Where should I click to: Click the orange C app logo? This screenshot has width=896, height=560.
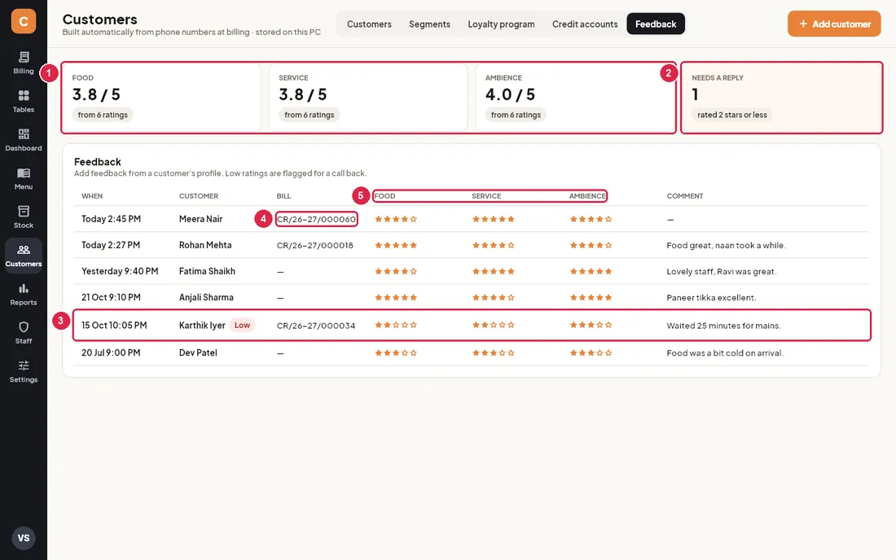point(24,22)
